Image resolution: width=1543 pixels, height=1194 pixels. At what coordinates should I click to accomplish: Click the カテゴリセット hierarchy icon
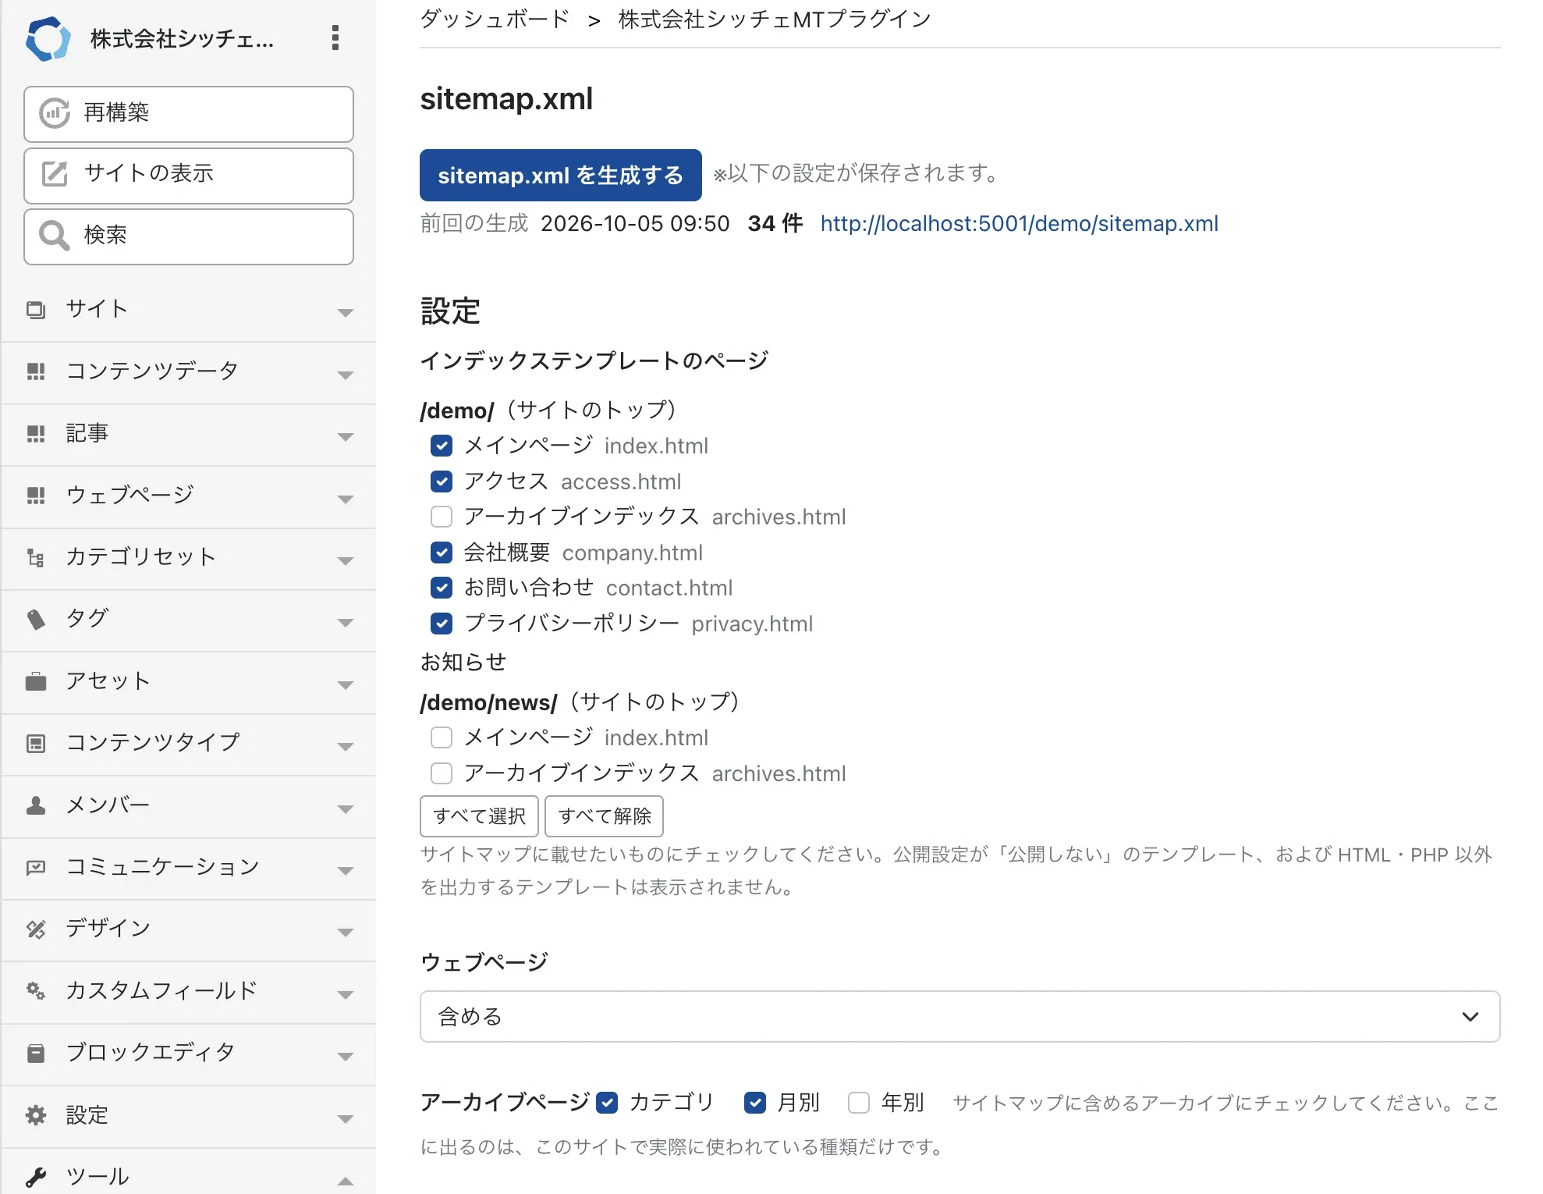click(x=36, y=558)
